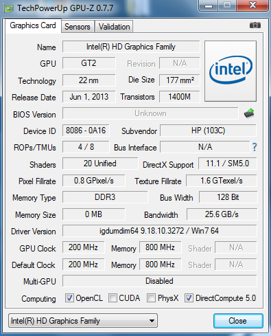Click the Default Clock row Memory 800 MHz
Screen dimensions: 271x336
[x=160, y=265]
